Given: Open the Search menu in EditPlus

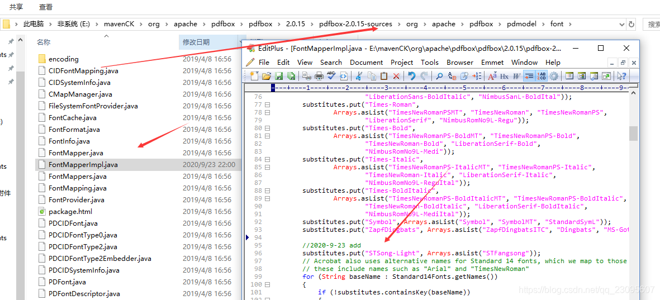Looking at the screenshot, I should (x=331, y=62).
